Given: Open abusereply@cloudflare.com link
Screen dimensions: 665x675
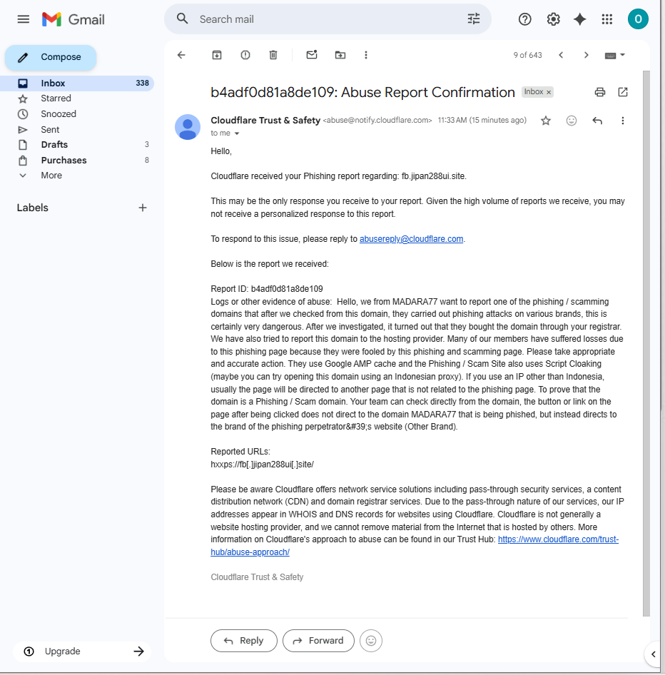Looking at the screenshot, I should (x=412, y=239).
